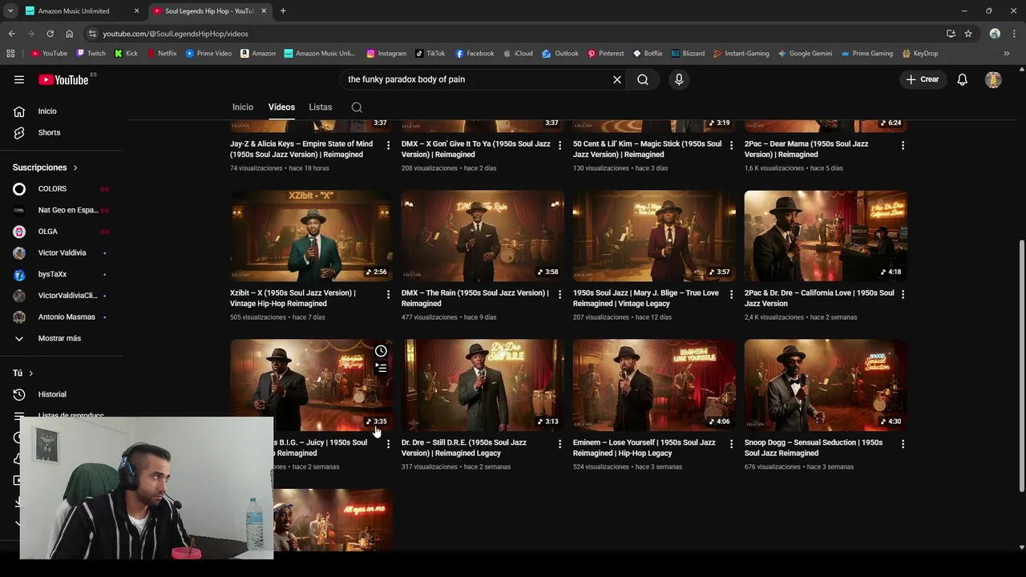The image size is (1026, 577).
Task: Open Twitch bookmark
Action: 91,54
